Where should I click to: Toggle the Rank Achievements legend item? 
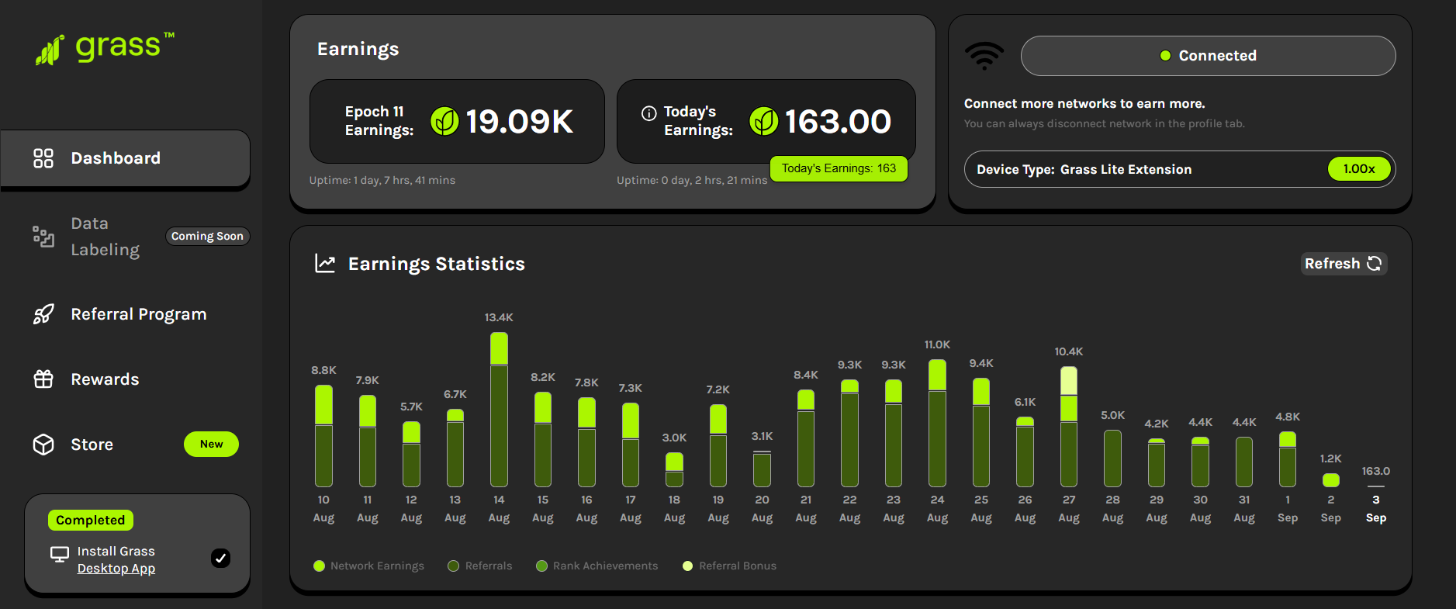[x=597, y=566]
